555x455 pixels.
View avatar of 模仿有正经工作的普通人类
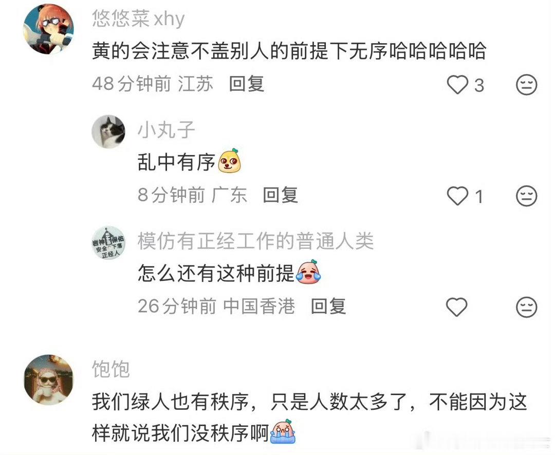point(108,243)
